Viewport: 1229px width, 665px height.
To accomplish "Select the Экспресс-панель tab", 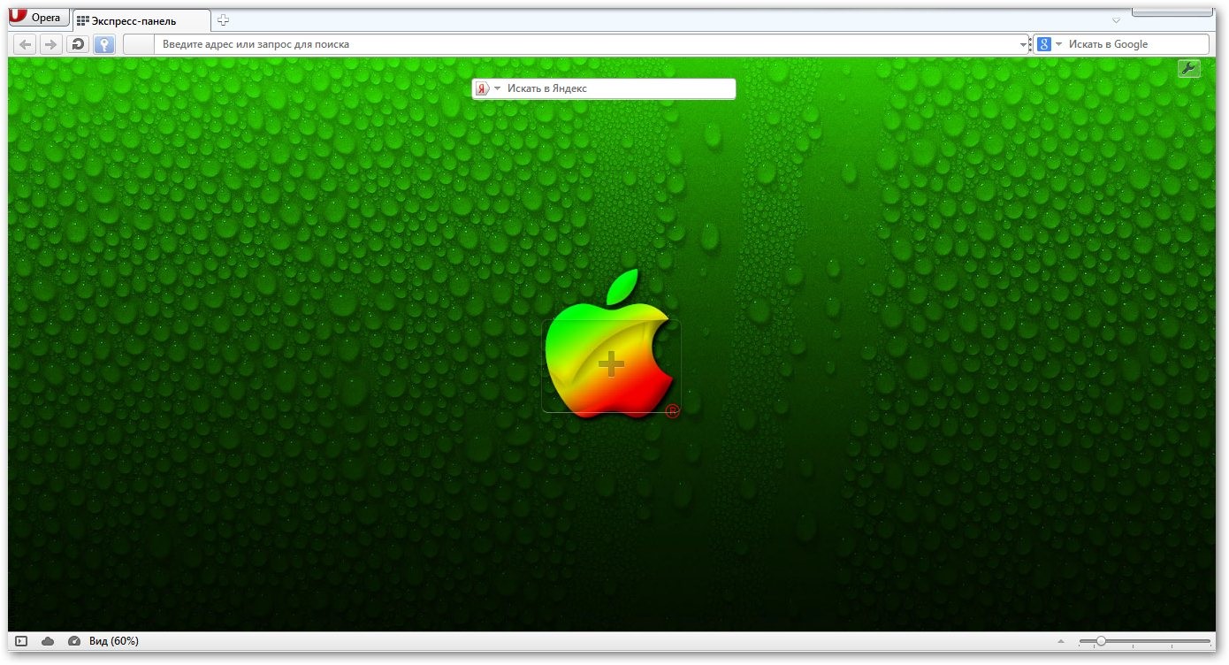I will (x=142, y=20).
